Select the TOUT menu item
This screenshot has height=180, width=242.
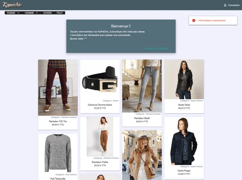click(59, 13)
